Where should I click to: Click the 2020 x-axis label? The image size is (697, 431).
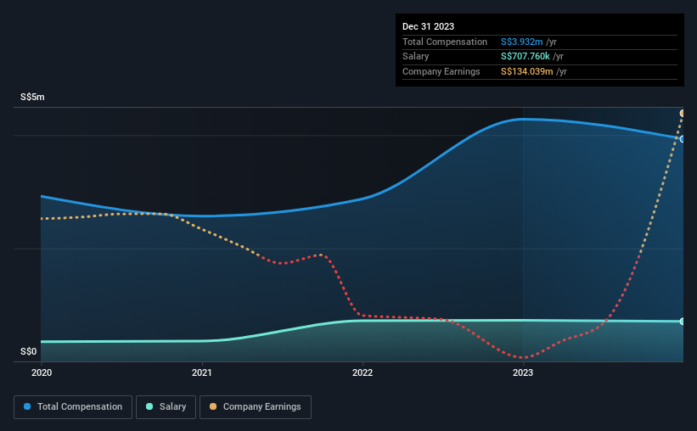(42, 372)
